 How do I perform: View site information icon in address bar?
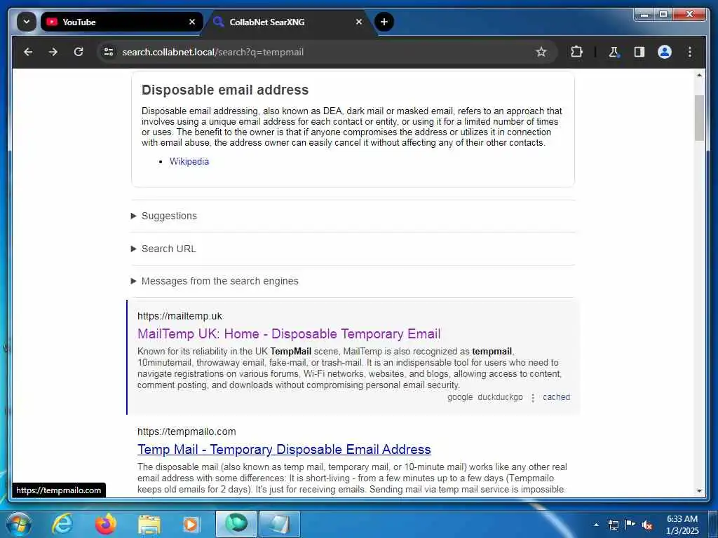pos(109,52)
